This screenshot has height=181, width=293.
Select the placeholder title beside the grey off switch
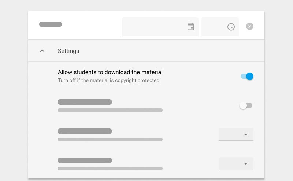85,102
